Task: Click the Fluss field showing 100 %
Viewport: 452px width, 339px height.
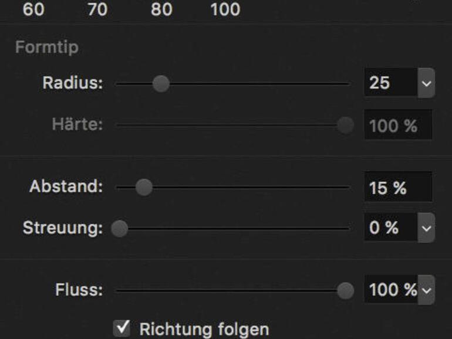Action: tap(390, 290)
